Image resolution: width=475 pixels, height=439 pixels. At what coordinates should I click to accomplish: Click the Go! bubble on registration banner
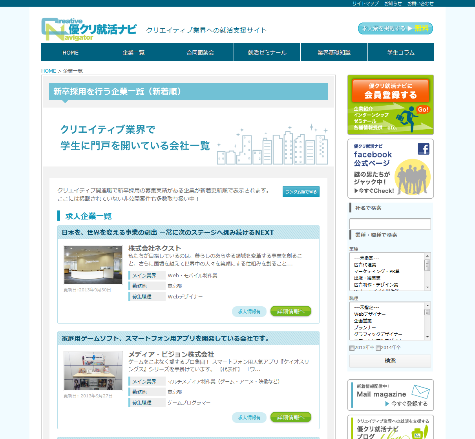(x=423, y=110)
